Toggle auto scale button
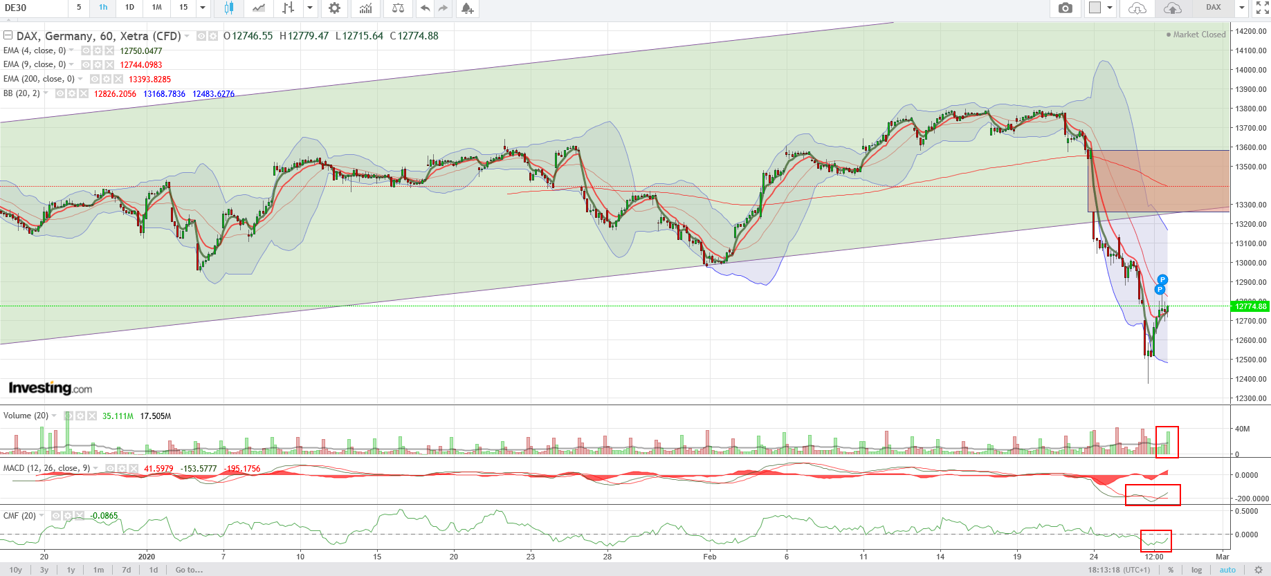Viewport: 1271px width, 576px height. pos(1227,570)
